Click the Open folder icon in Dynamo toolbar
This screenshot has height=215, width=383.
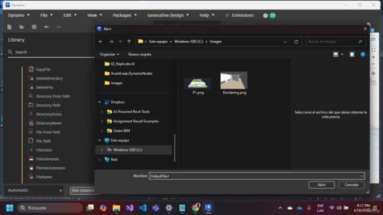pos(22,27)
